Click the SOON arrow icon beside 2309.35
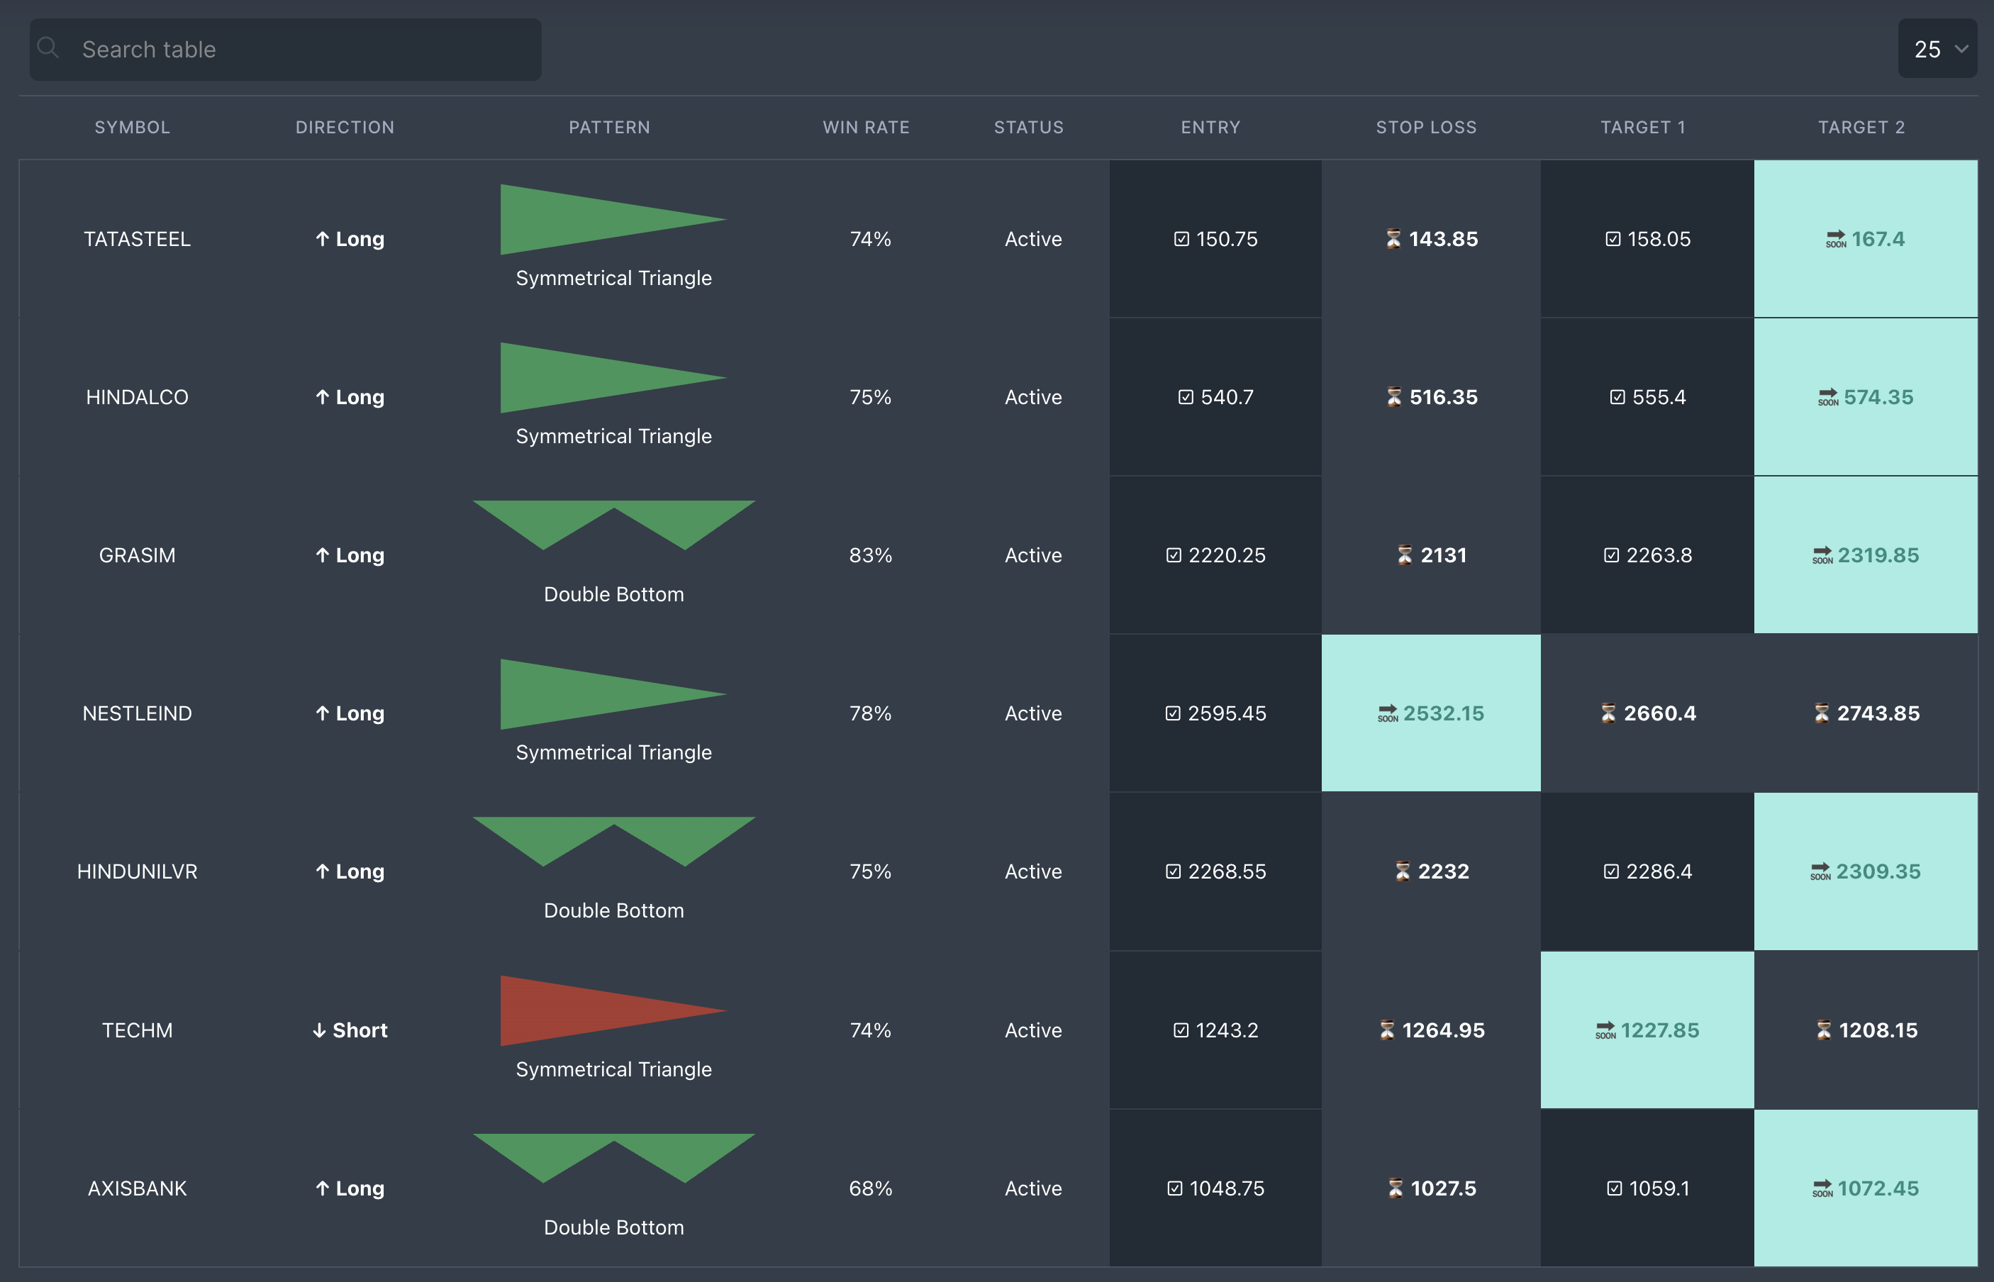The width and height of the screenshot is (1994, 1282). [1821, 872]
